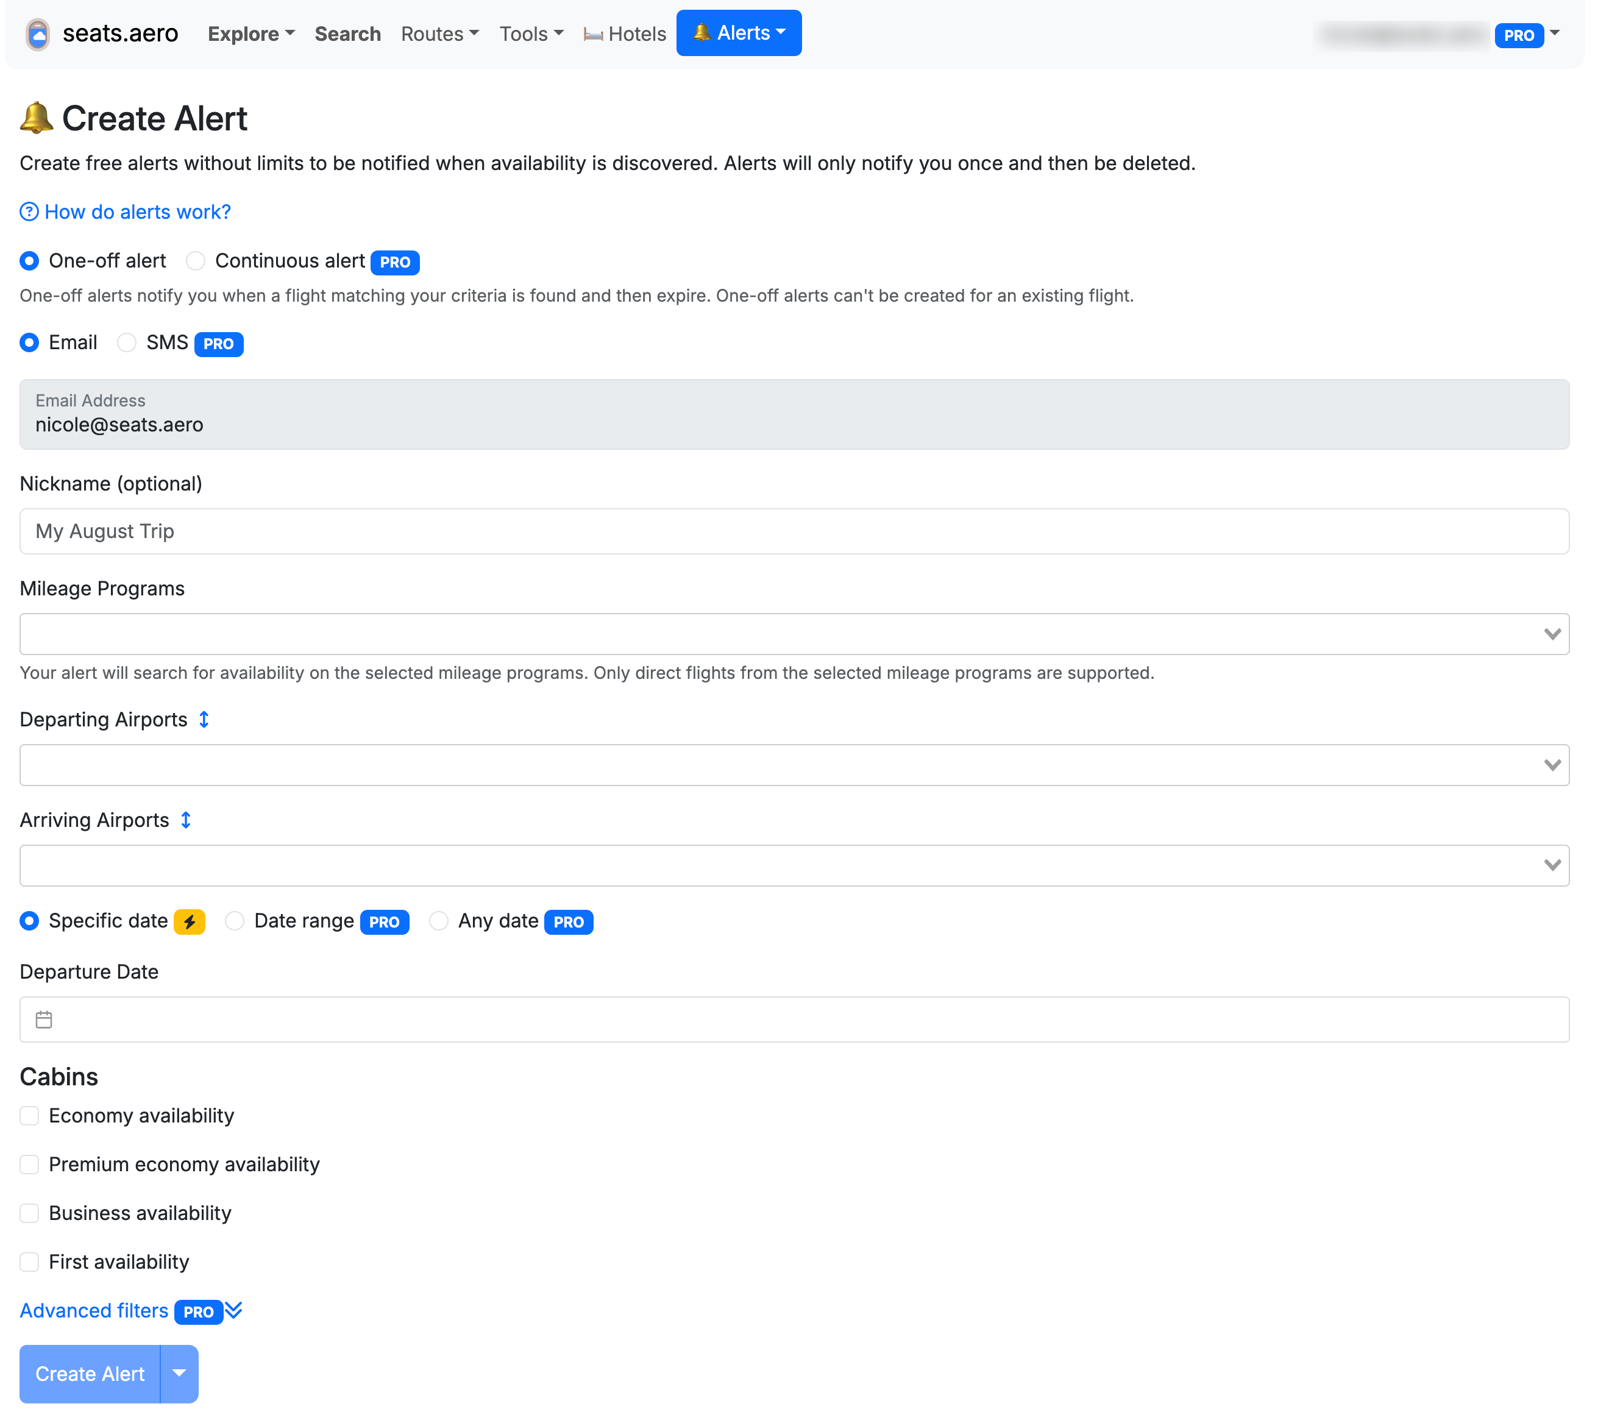Click the PRO badge next to Continuous alert
Viewport: 1598px width, 1415px height.
tap(395, 262)
